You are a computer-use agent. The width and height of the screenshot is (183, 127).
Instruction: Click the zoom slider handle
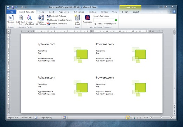tap(161, 117)
